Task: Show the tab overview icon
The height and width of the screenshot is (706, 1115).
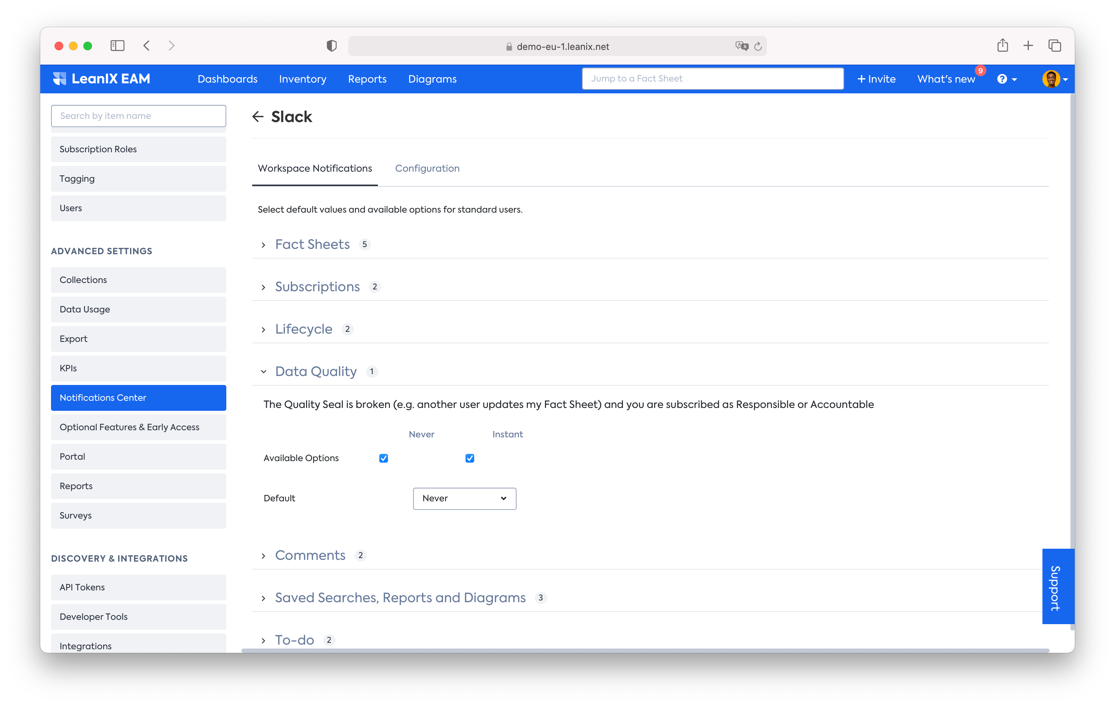Action: (x=1055, y=45)
